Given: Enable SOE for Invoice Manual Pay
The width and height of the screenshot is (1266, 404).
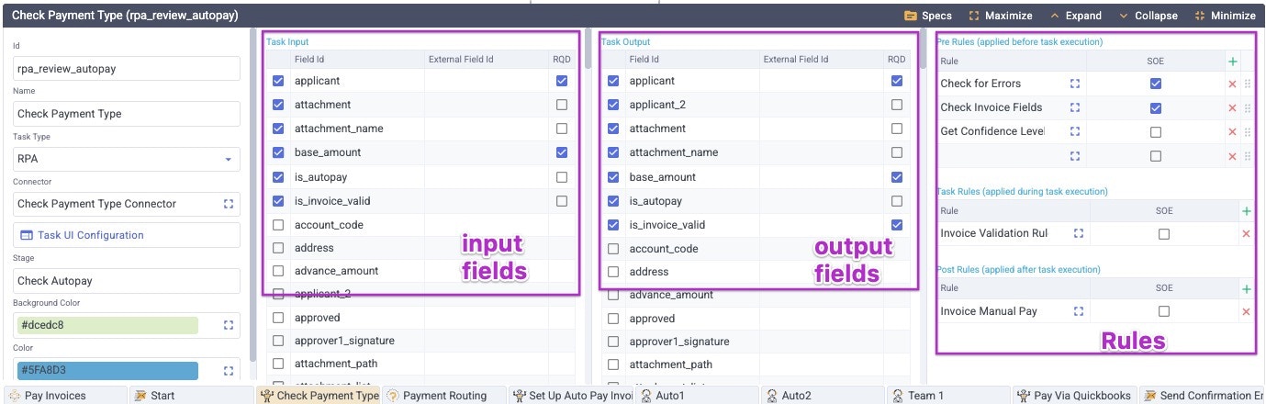Looking at the screenshot, I should point(1163,311).
